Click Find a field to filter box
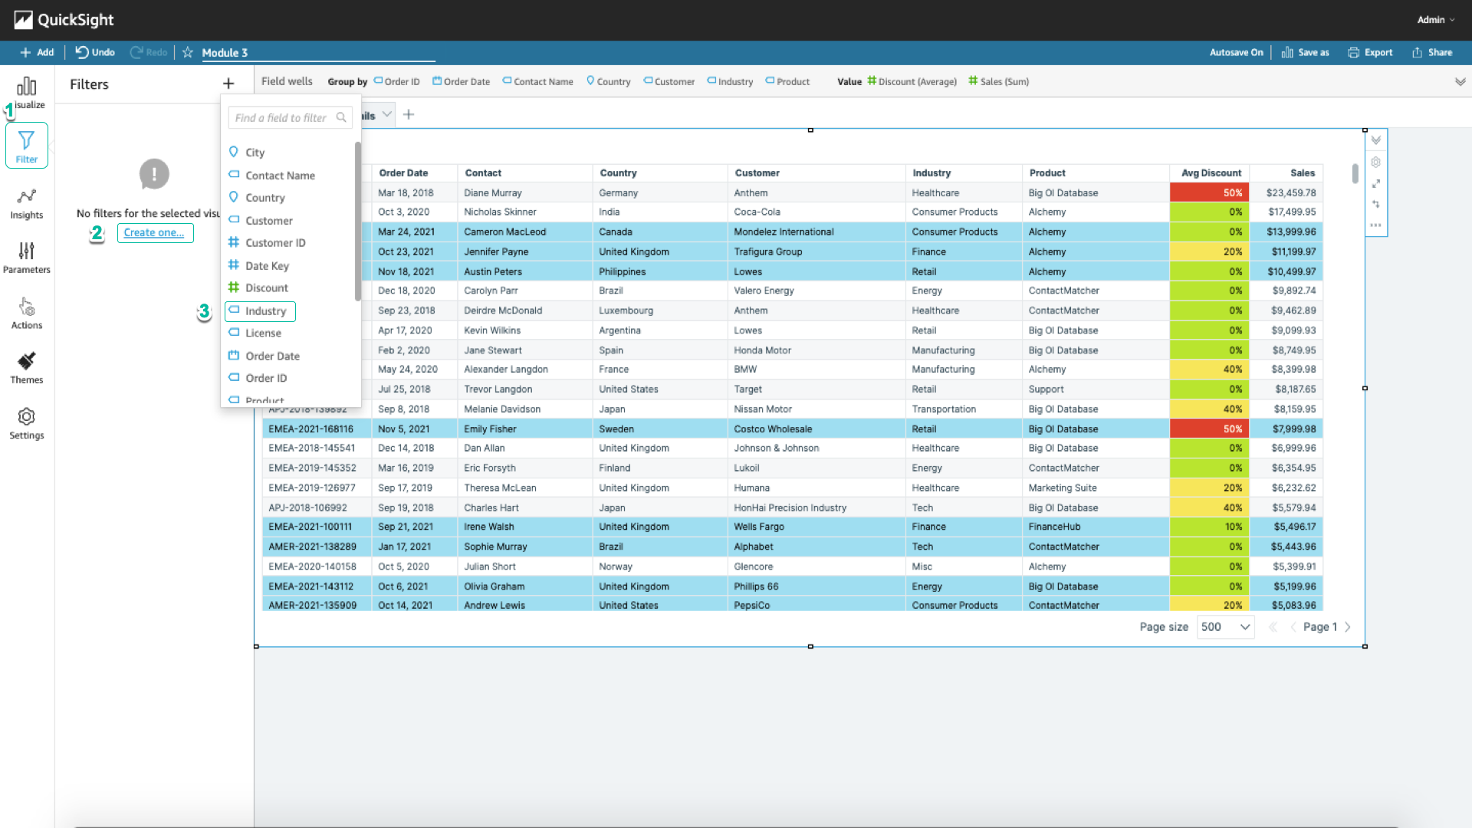Screen dimensions: 1472x828 290,117
